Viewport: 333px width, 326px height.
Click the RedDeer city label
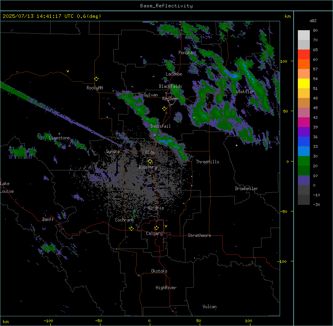point(170,99)
